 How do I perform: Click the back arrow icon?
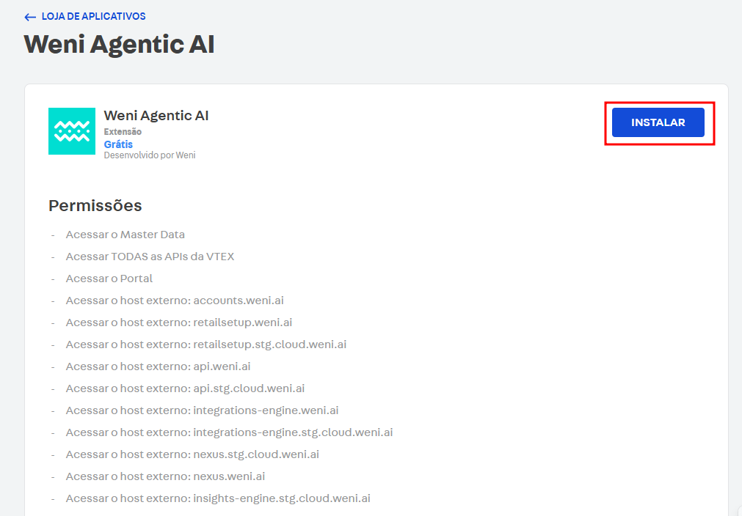[x=30, y=17]
